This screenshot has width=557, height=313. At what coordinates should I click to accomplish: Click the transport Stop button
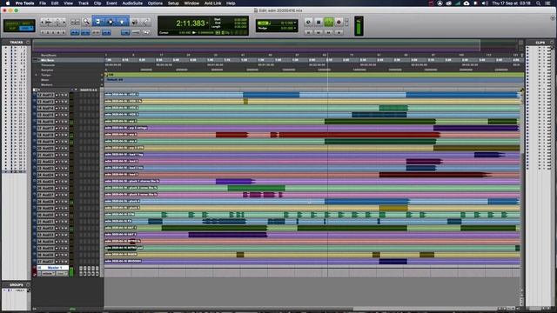coord(319,22)
